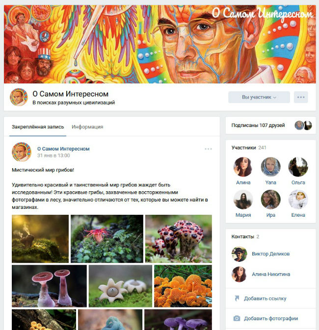
Task: Open Виктор Деликов contact avatar
Action: (239, 254)
